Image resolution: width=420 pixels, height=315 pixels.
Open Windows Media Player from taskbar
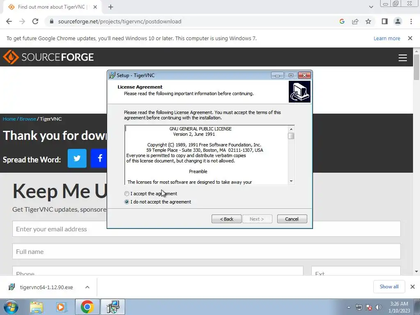coord(62,307)
